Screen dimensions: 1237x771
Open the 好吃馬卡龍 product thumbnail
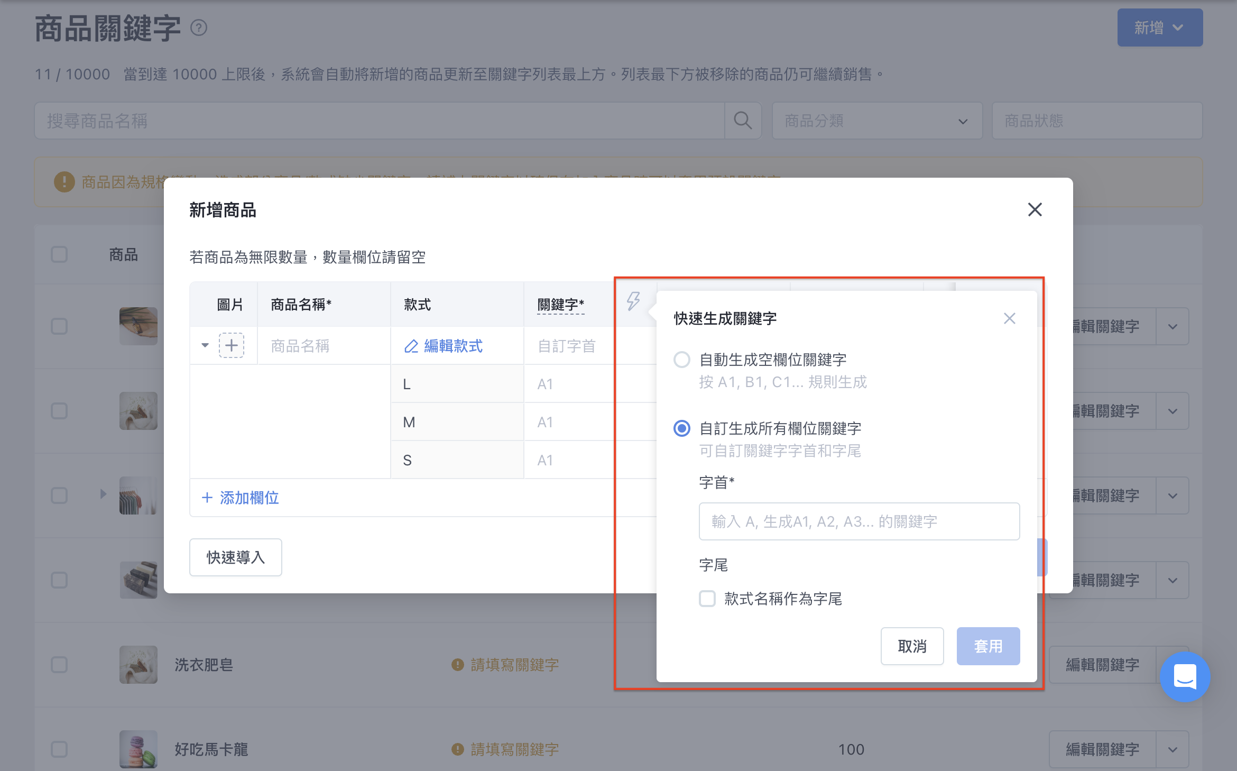[x=139, y=749]
